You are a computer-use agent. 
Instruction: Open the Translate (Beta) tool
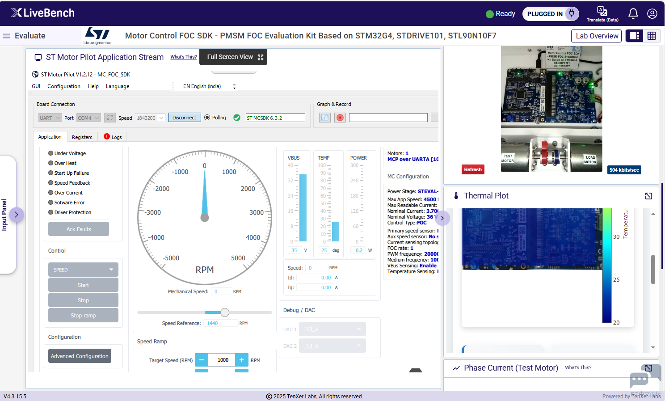click(x=602, y=14)
